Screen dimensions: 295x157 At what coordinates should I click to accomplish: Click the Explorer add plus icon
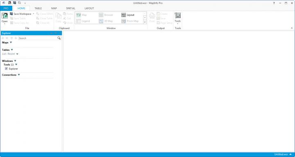pyautogui.click(x=3, y=38)
